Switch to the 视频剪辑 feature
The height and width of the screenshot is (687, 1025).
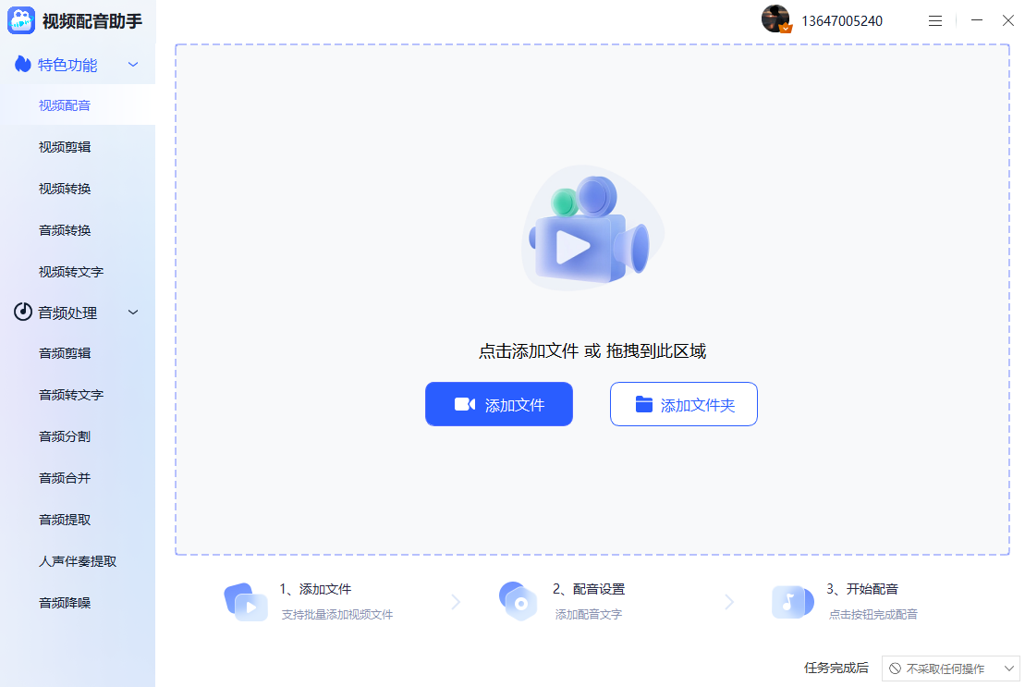[x=65, y=146]
